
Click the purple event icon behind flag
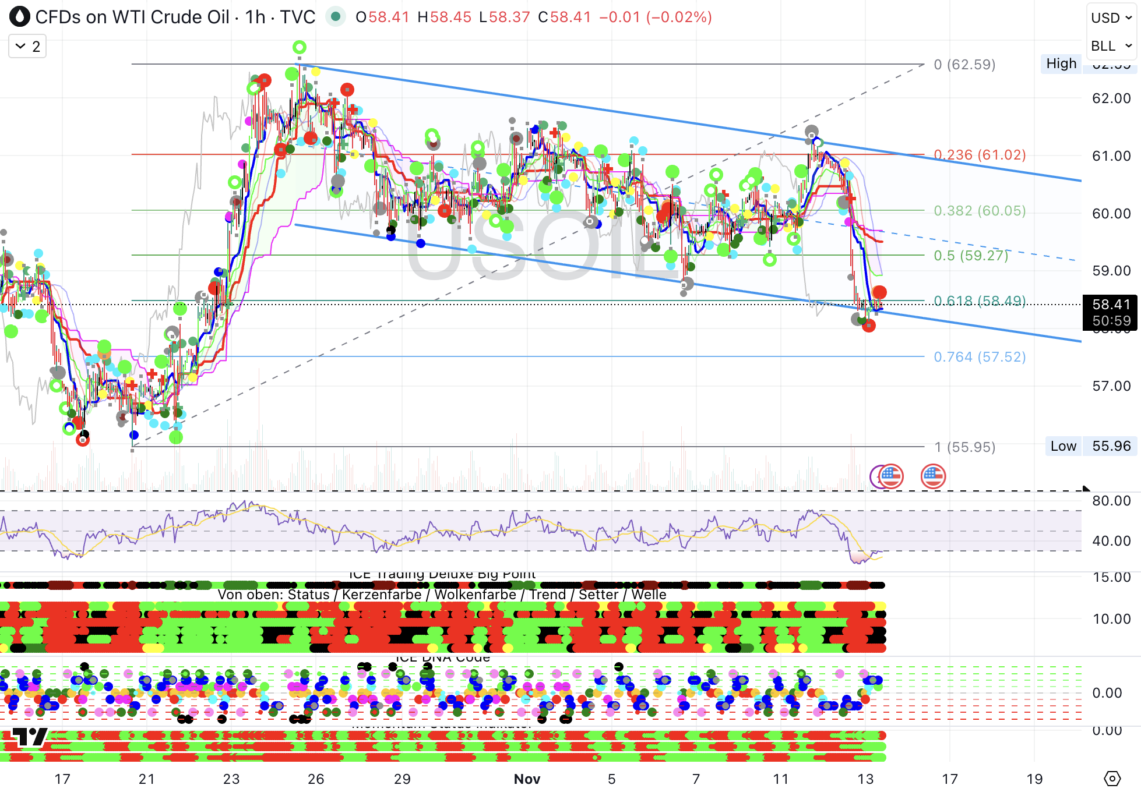click(874, 476)
